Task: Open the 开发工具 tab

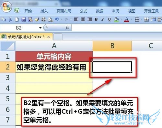Action: click(151, 11)
